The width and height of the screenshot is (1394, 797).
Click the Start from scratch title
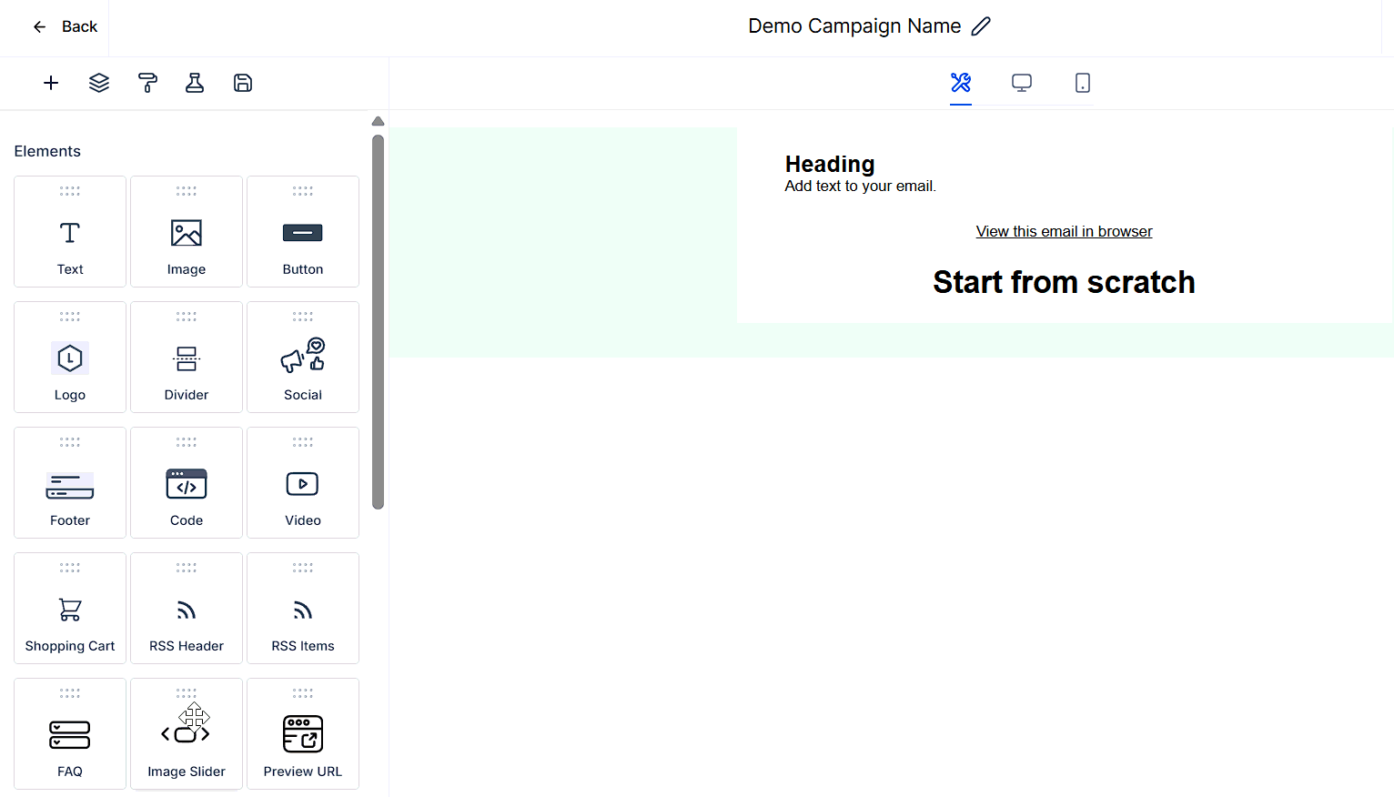[1064, 282]
